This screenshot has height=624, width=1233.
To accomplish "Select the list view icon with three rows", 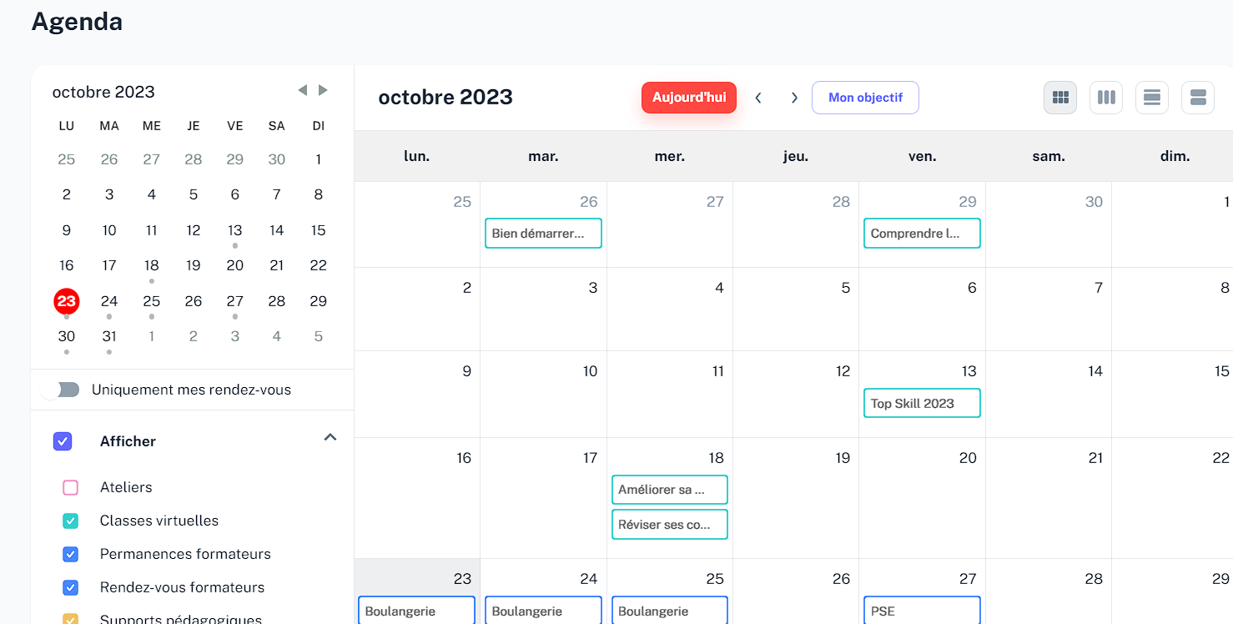I will pyautogui.click(x=1152, y=98).
